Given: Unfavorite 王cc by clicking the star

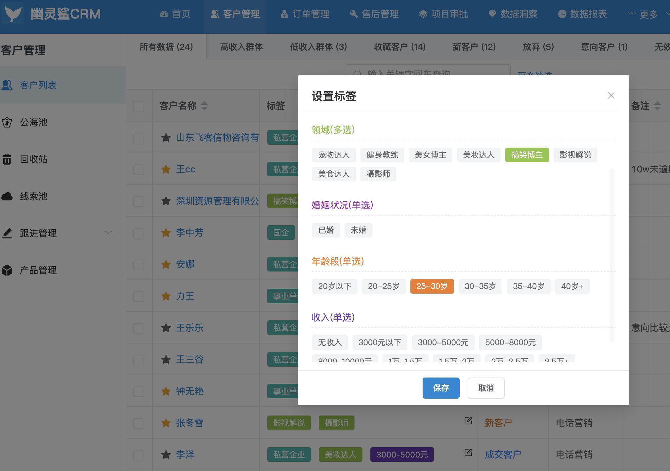Looking at the screenshot, I should pyautogui.click(x=165, y=169).
